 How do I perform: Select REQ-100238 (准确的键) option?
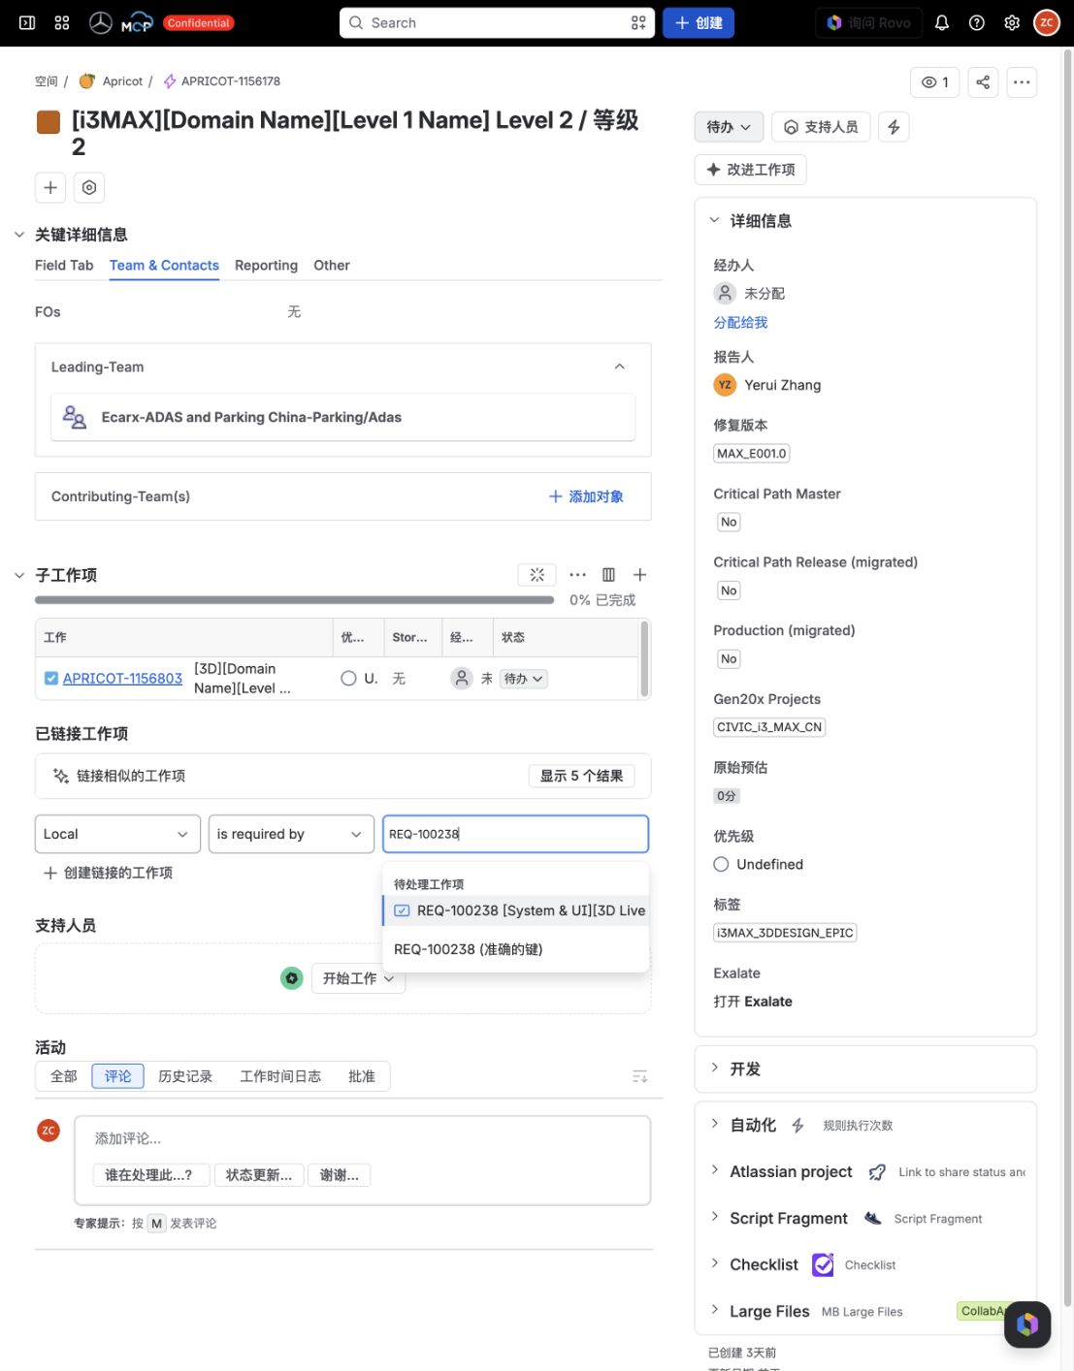pos(516,949)
